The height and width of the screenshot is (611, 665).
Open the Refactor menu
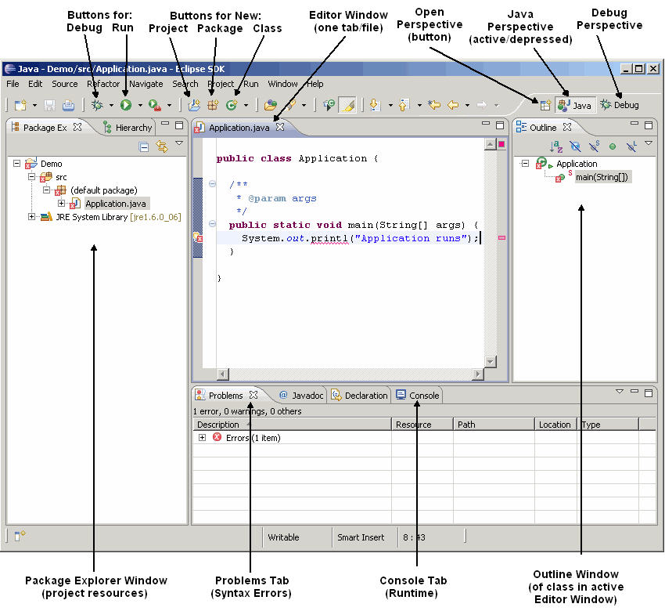click(x=102, y=84)
